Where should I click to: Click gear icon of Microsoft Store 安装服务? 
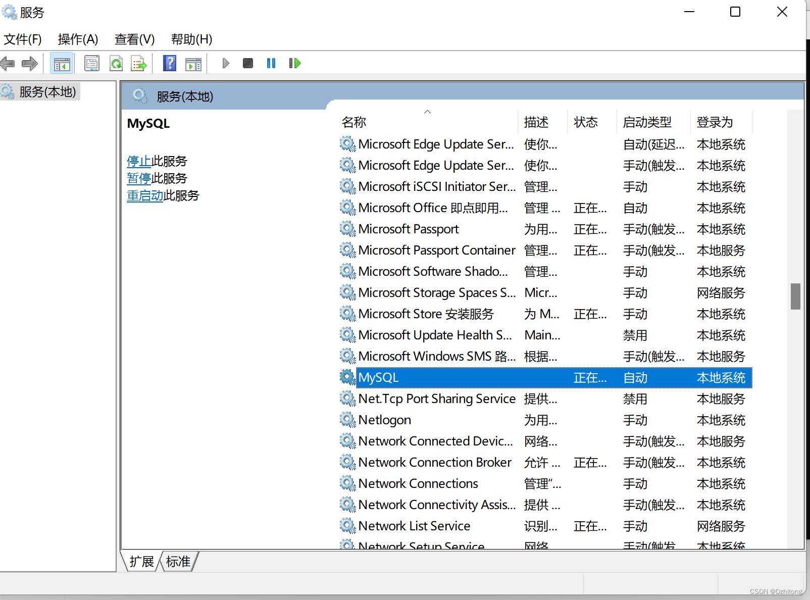(347, 314)
